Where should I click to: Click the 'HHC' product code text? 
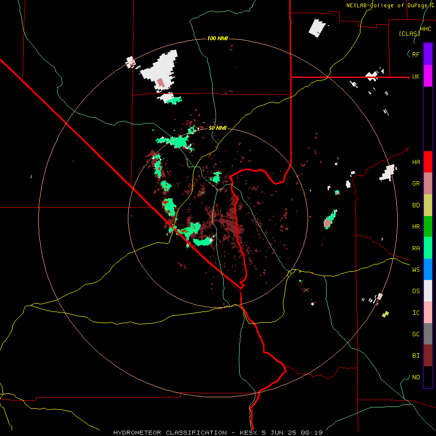click(x=425, y=29)
